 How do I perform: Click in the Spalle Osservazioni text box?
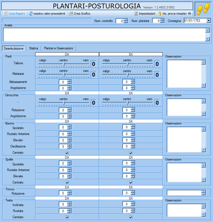pyautogui.click(x=184, y=172)
